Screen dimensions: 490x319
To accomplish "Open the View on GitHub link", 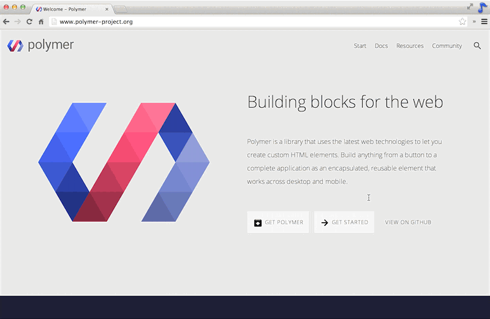I will (408, 222).
